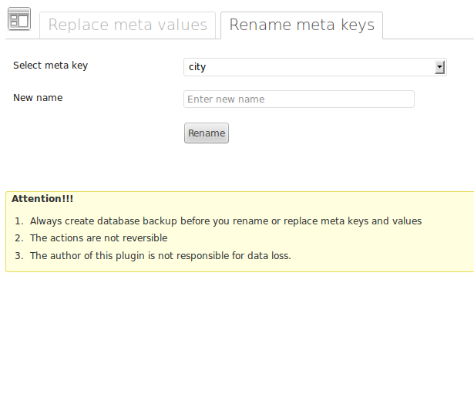Click list number 2 in the Attention box

tap(18, 238)
